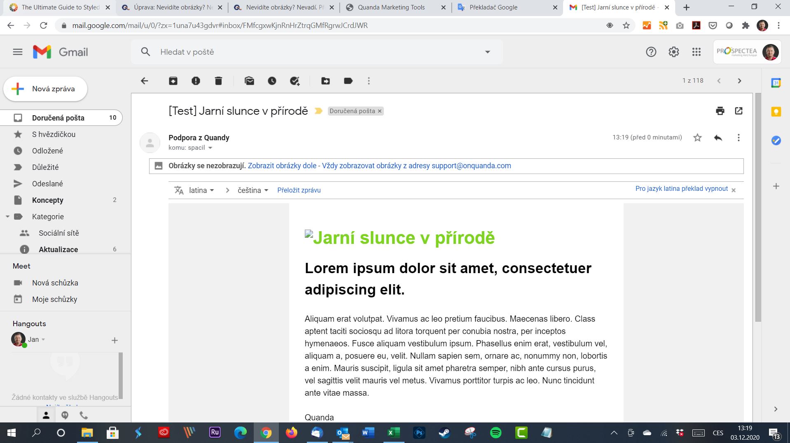Show recipient details next to komu: spacil
The width and height of the screenshot is (790, 443).
(x=210, y=148)
